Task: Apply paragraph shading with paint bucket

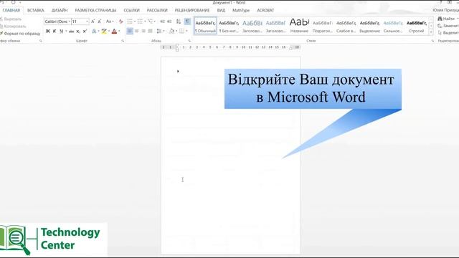Action: click(x=172, y=31)
